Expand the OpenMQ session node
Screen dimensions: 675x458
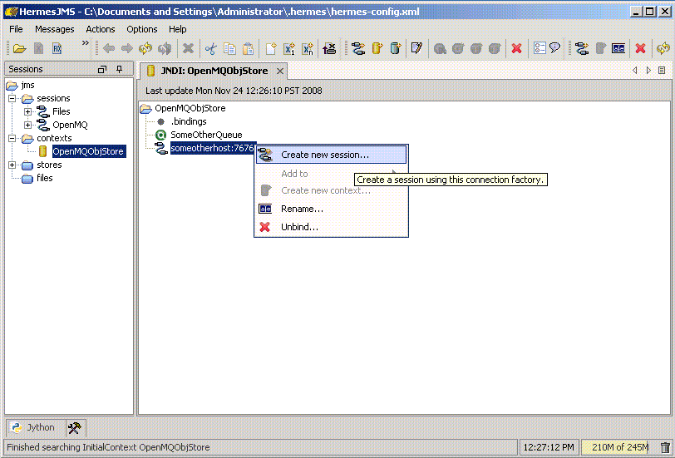[27, 125]
